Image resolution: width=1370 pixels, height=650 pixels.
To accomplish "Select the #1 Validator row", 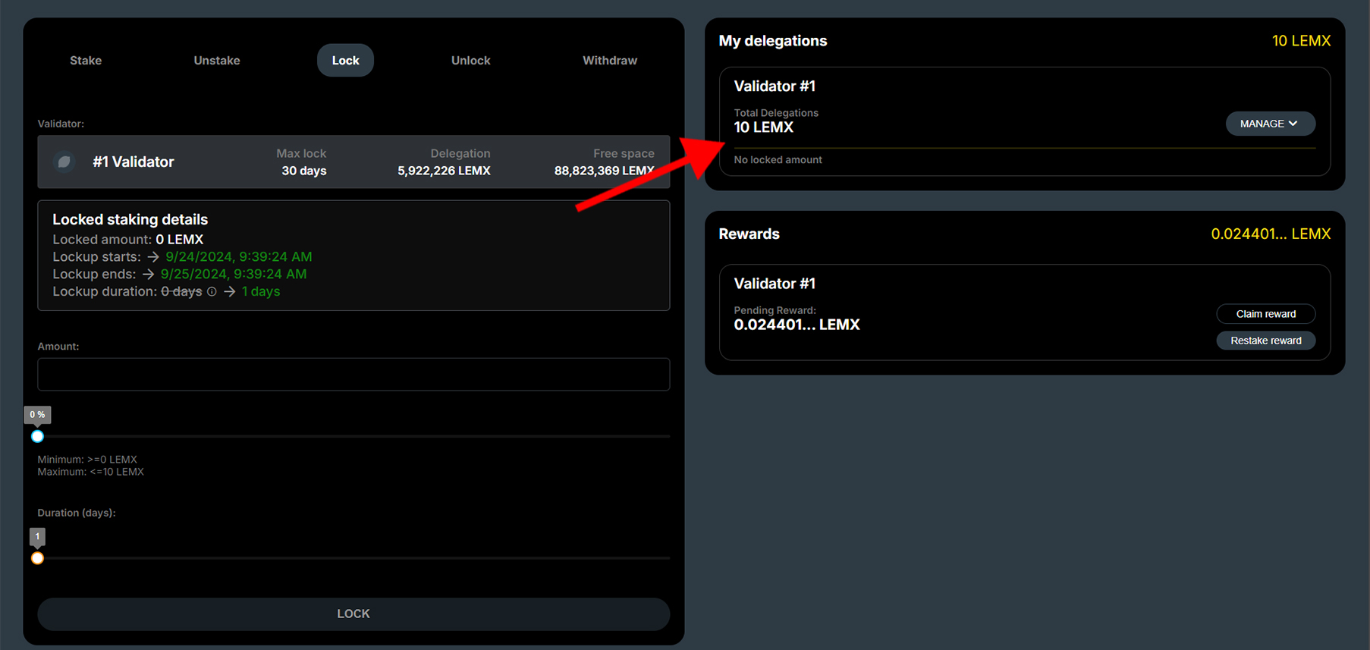I will (x=353, y=162).
